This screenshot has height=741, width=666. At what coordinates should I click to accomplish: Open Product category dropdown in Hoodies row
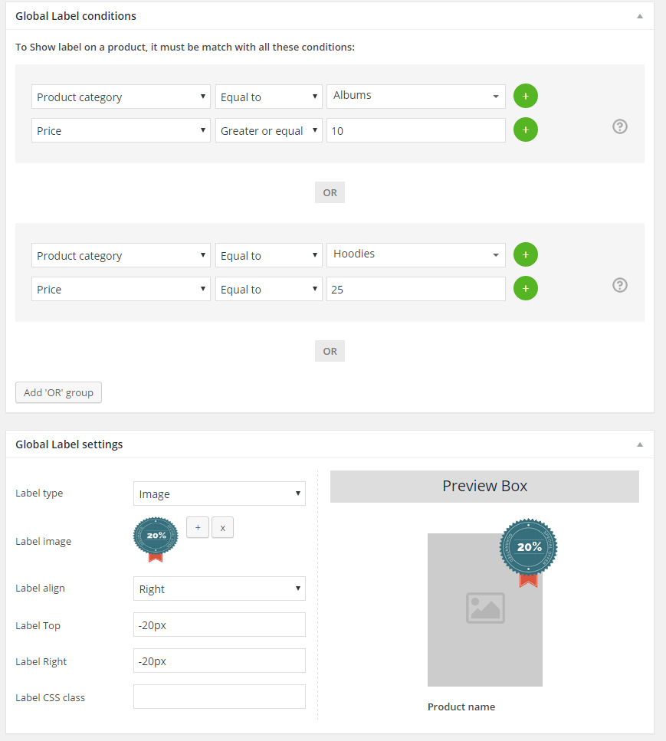[x=120, y=256]
